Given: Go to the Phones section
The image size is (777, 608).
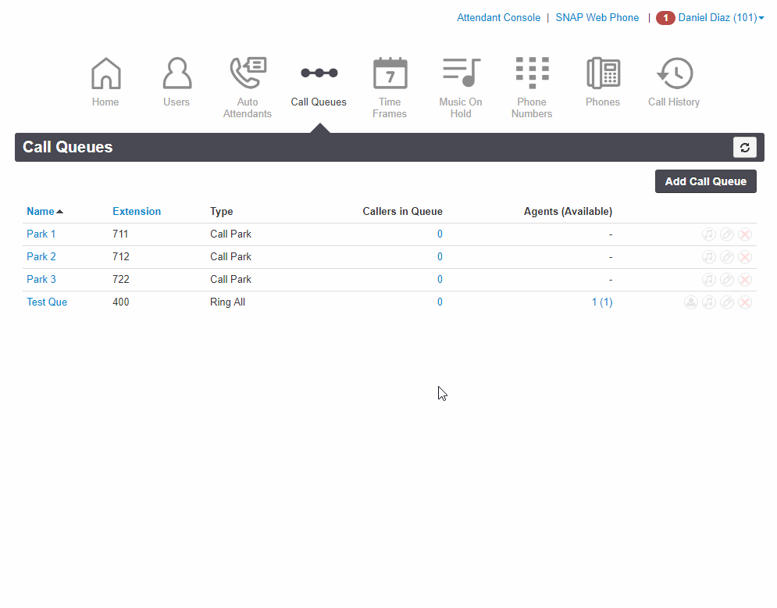Looking at the screenshot, I should tap(603, 73).
